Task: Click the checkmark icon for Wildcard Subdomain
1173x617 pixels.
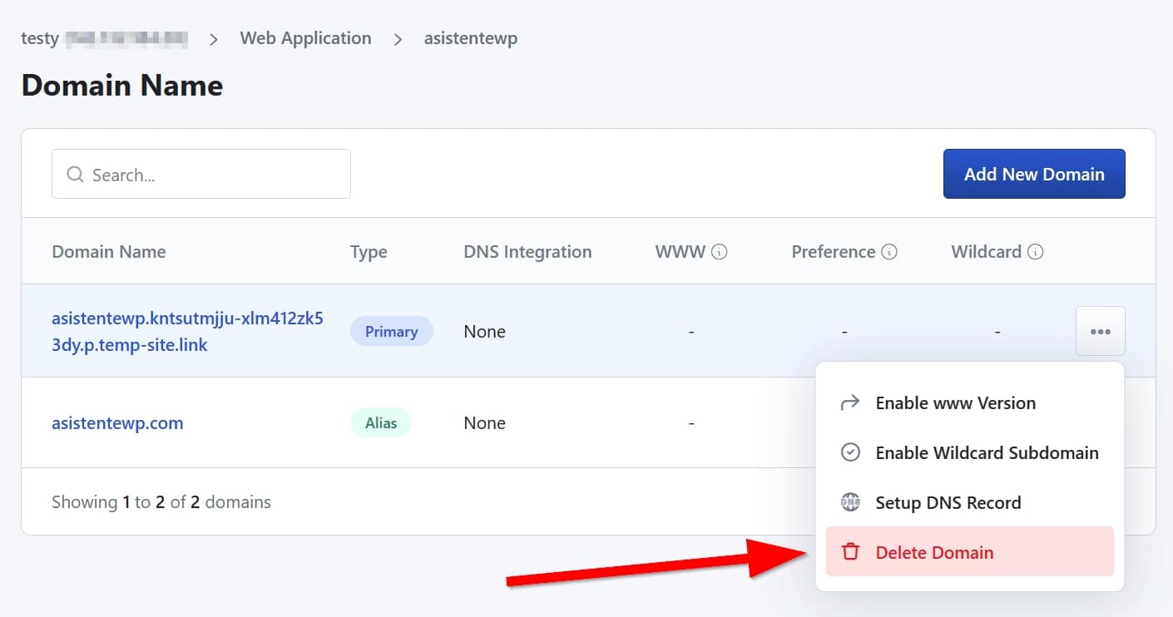Action: (850, 452)
